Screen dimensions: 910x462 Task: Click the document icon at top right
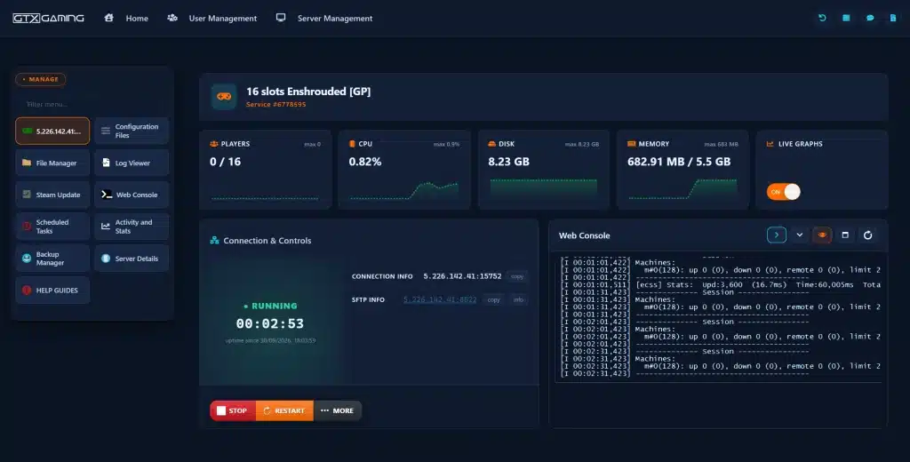(893, 18)
